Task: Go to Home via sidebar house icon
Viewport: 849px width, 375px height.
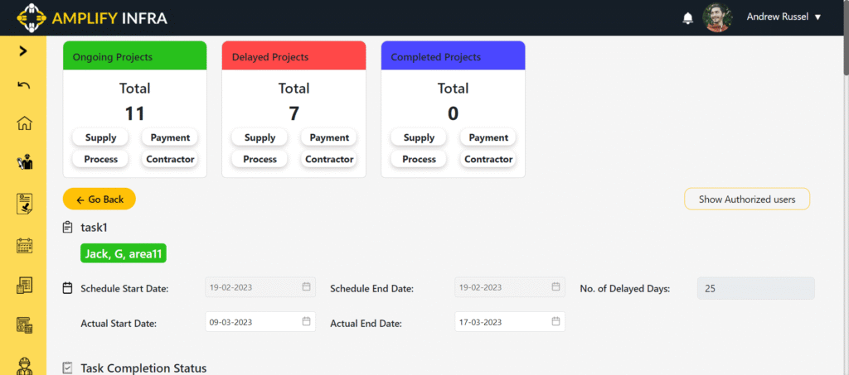Action: tap(24, 123)
